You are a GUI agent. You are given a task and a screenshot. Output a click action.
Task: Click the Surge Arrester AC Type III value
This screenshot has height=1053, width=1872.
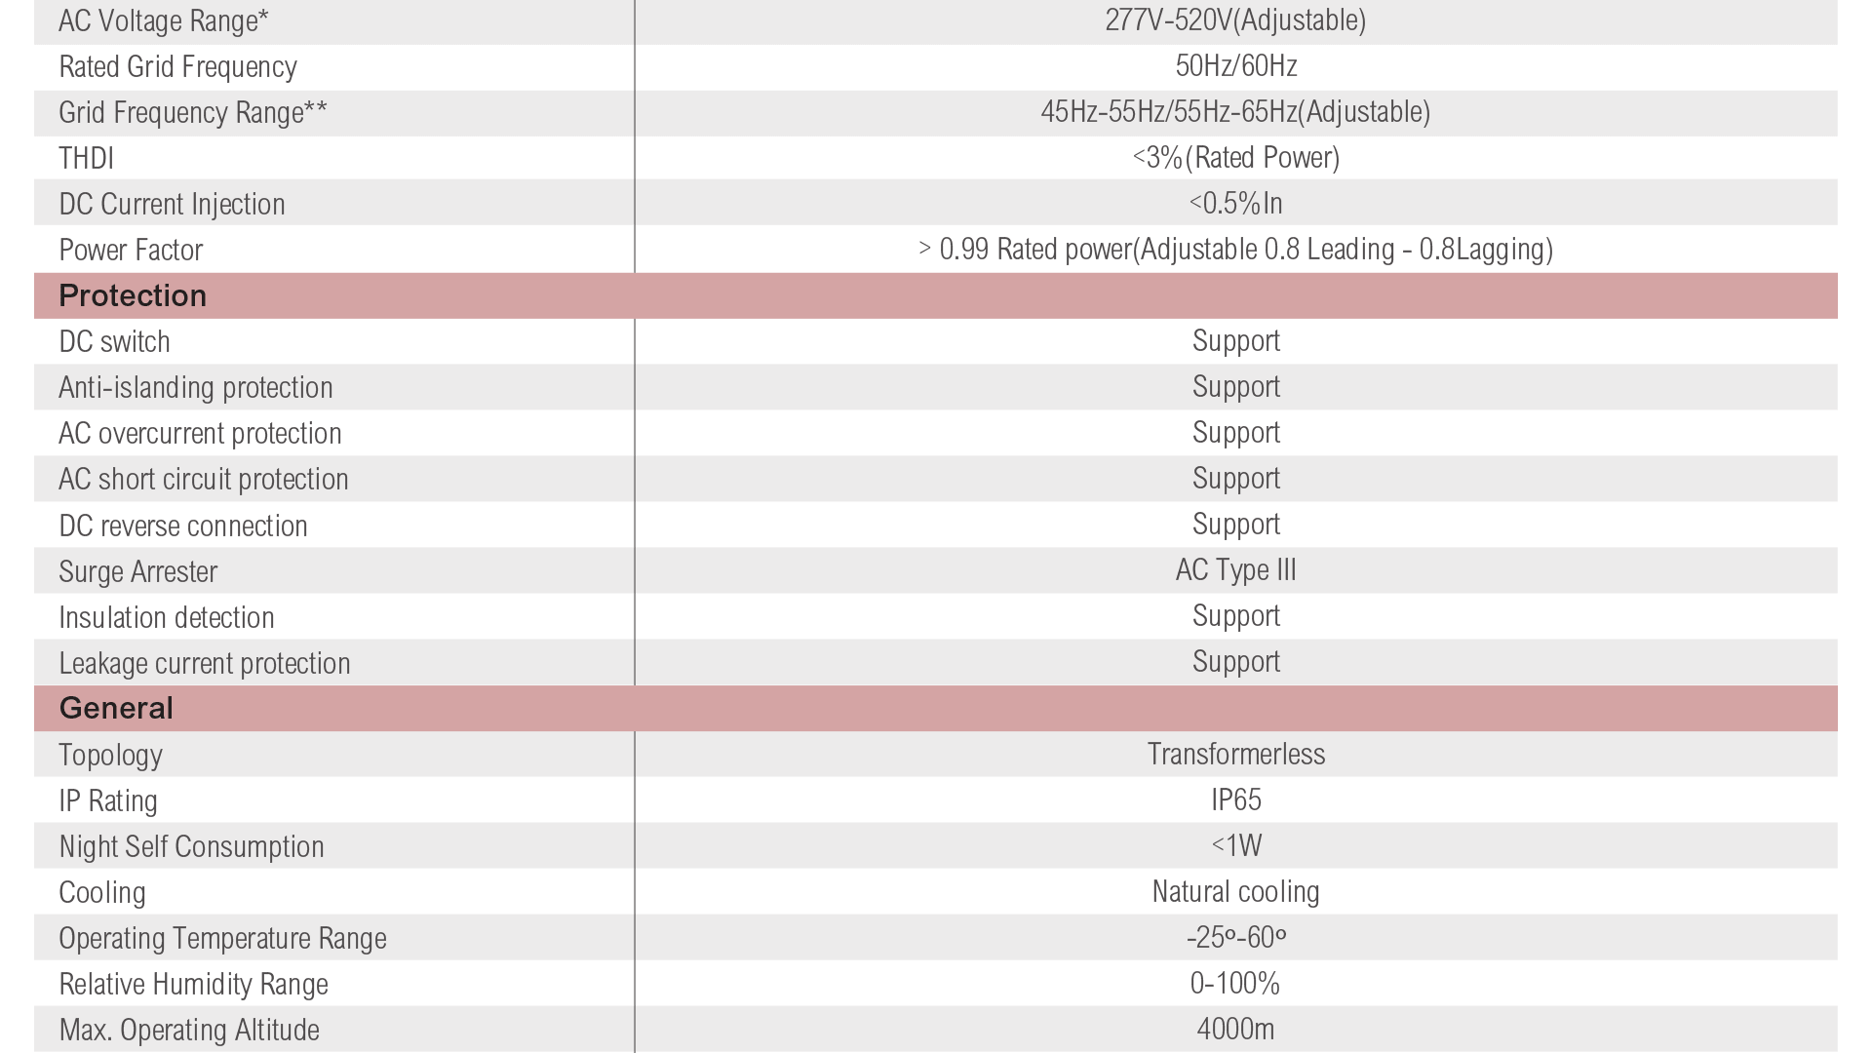1235,570
